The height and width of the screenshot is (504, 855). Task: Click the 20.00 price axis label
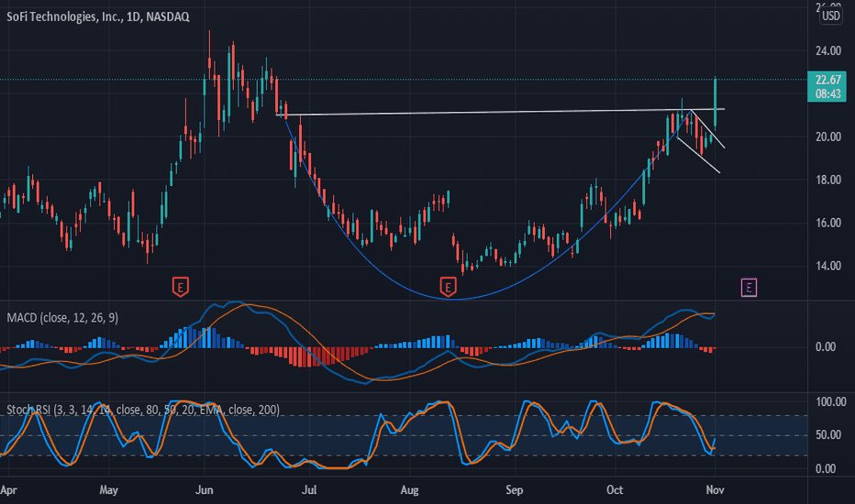(828, 137)
